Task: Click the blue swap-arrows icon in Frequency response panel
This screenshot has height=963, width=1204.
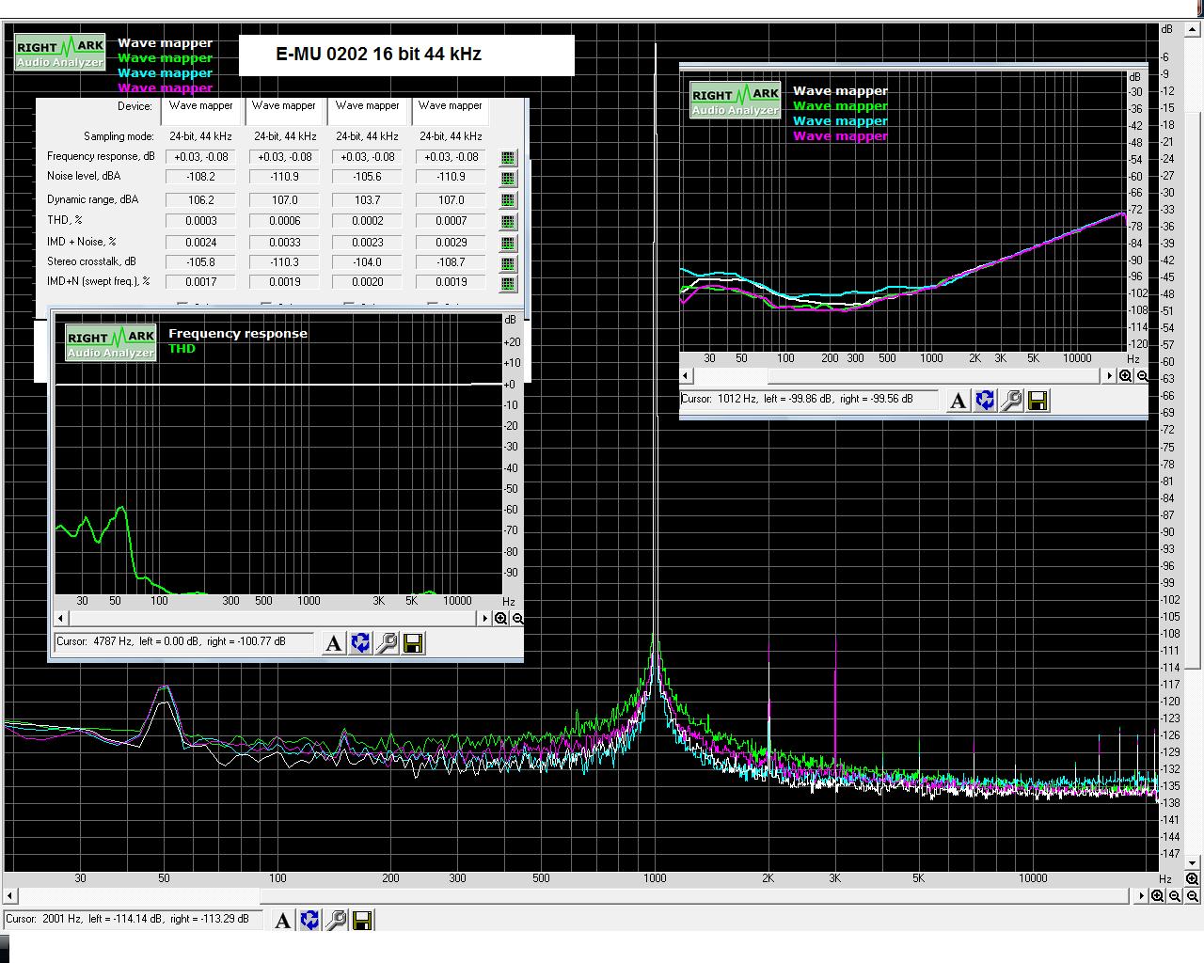Action: 360,643
